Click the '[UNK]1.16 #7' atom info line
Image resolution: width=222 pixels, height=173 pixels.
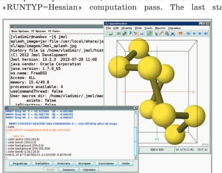pyautogui.click(x=38, y=155)
